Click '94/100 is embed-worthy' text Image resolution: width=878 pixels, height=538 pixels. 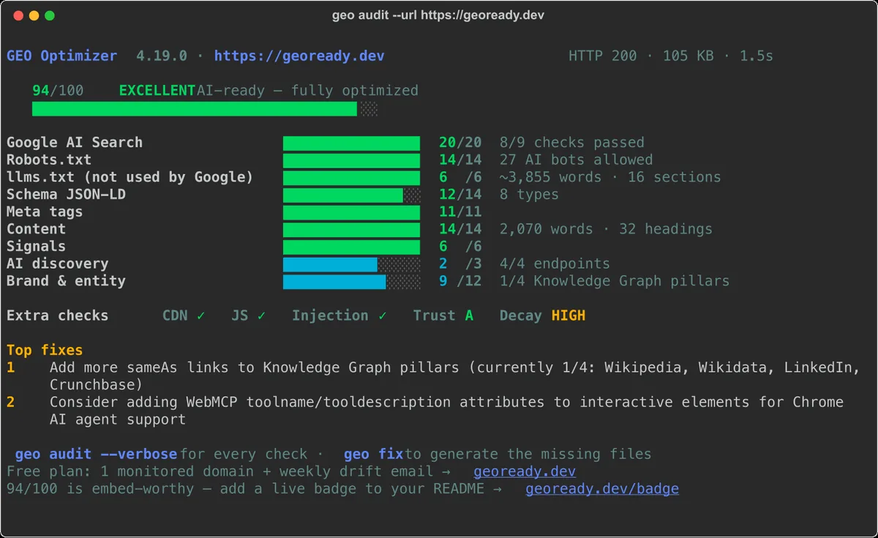pyautogui.click(x=100, y=488)
